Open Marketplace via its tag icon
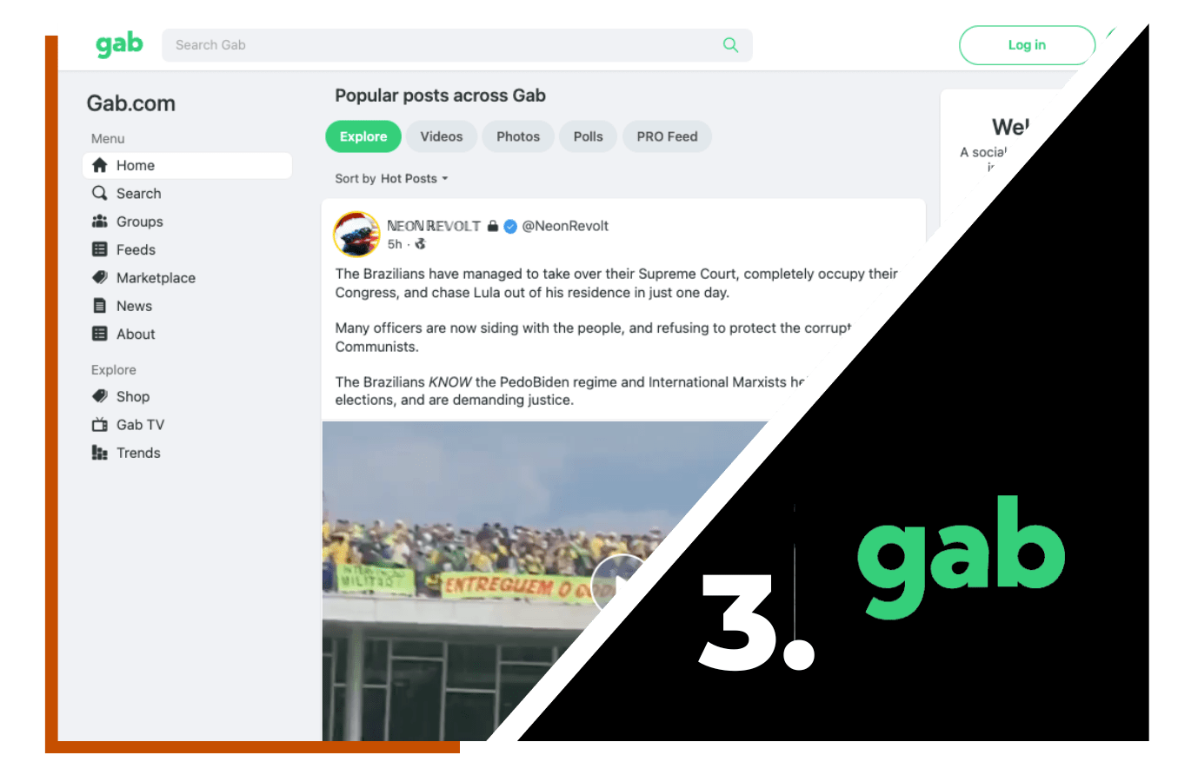This screenshot has width=1178, height=775. pyautogui.click(x=100, y=278)
